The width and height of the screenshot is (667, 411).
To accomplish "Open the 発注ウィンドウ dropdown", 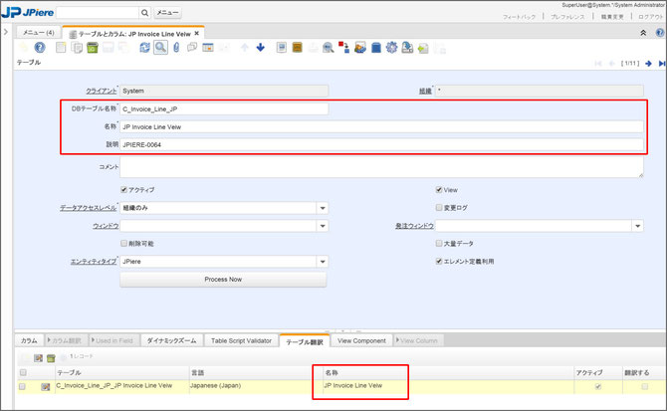I will pyautogui.click(x=638, y=226).
